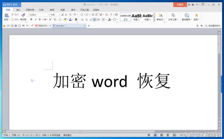Toggle Subscript X₂ formatting
This screenshot has width=224, height=139.
(55, 20)
